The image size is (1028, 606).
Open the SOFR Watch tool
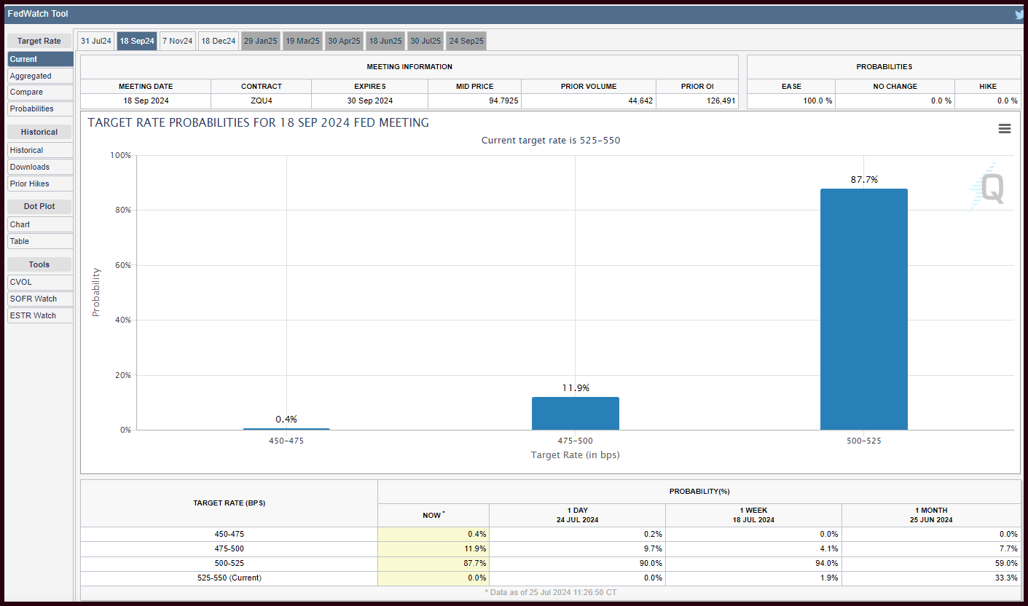[x=40, y=299]
